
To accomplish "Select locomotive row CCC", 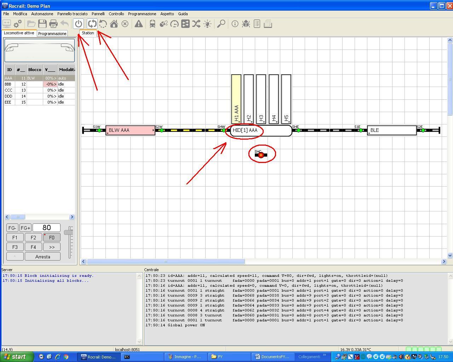I will click(40, 90).
